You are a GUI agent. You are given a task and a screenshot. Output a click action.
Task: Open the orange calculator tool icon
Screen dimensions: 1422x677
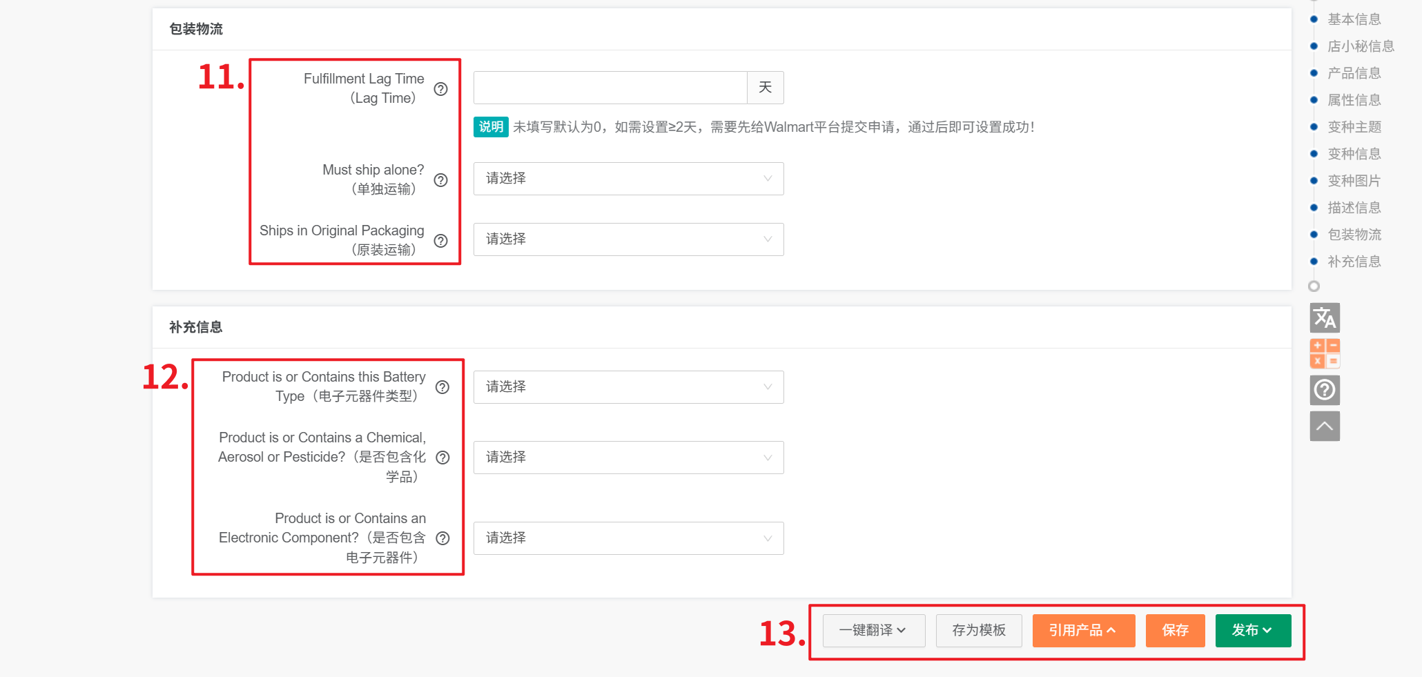tap(1324, 353)
